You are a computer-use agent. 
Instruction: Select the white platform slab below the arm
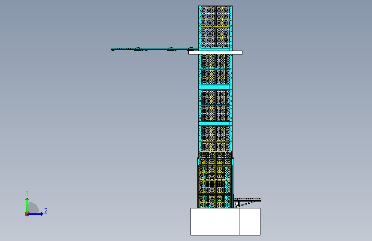(215, 52)
